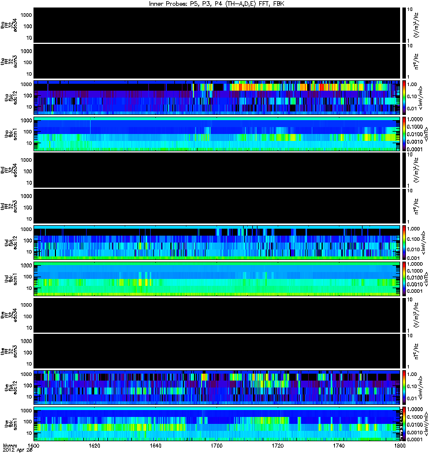Select the thd fbk edc12 spectrogram panel
The image size is (433, 462).
click(217, 243)
